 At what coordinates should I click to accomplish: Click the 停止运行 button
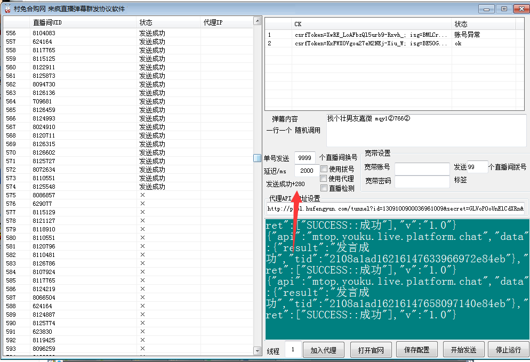(508, 350)
